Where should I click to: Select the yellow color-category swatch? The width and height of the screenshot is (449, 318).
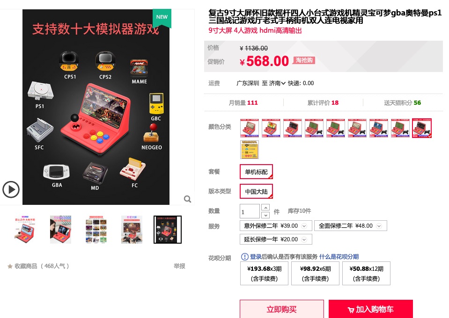[250, 150]
